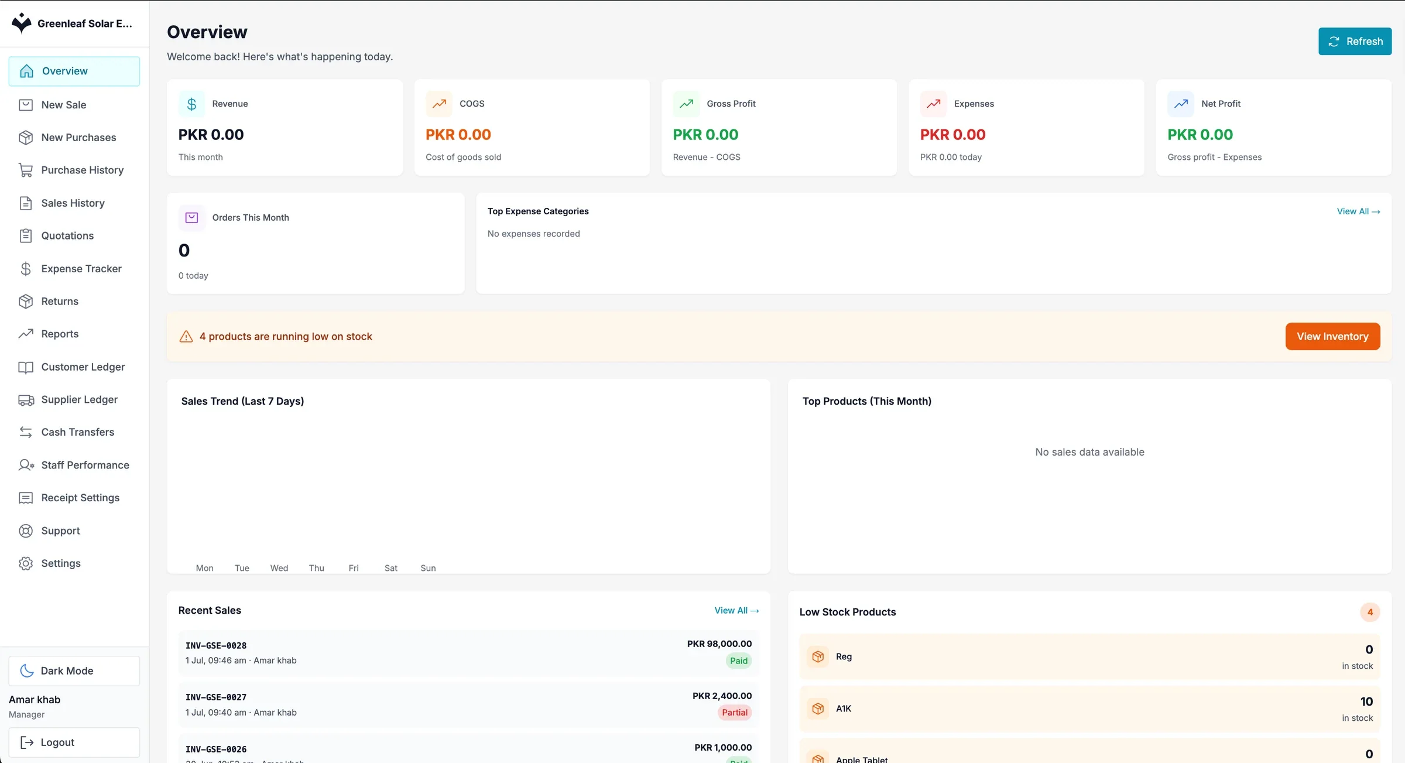Log out of the account
1405x763 pixels.
coord(74,743)
